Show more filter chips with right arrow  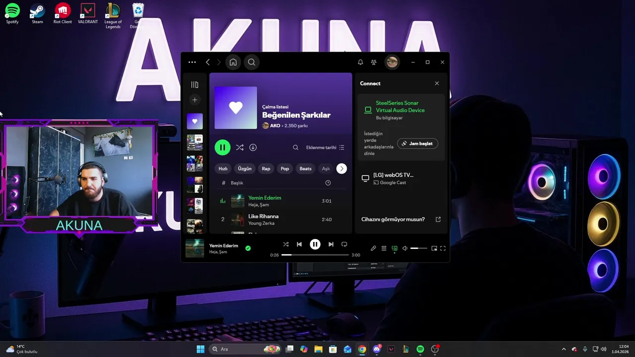341,169
